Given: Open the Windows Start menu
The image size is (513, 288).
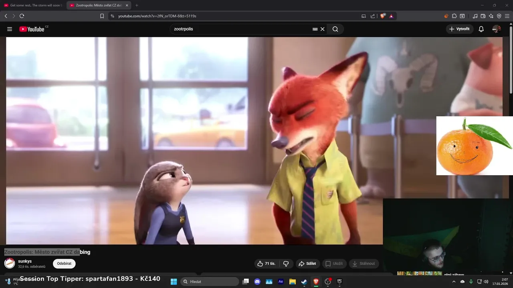Looking at the screenshot, I should tap(174, 282).
